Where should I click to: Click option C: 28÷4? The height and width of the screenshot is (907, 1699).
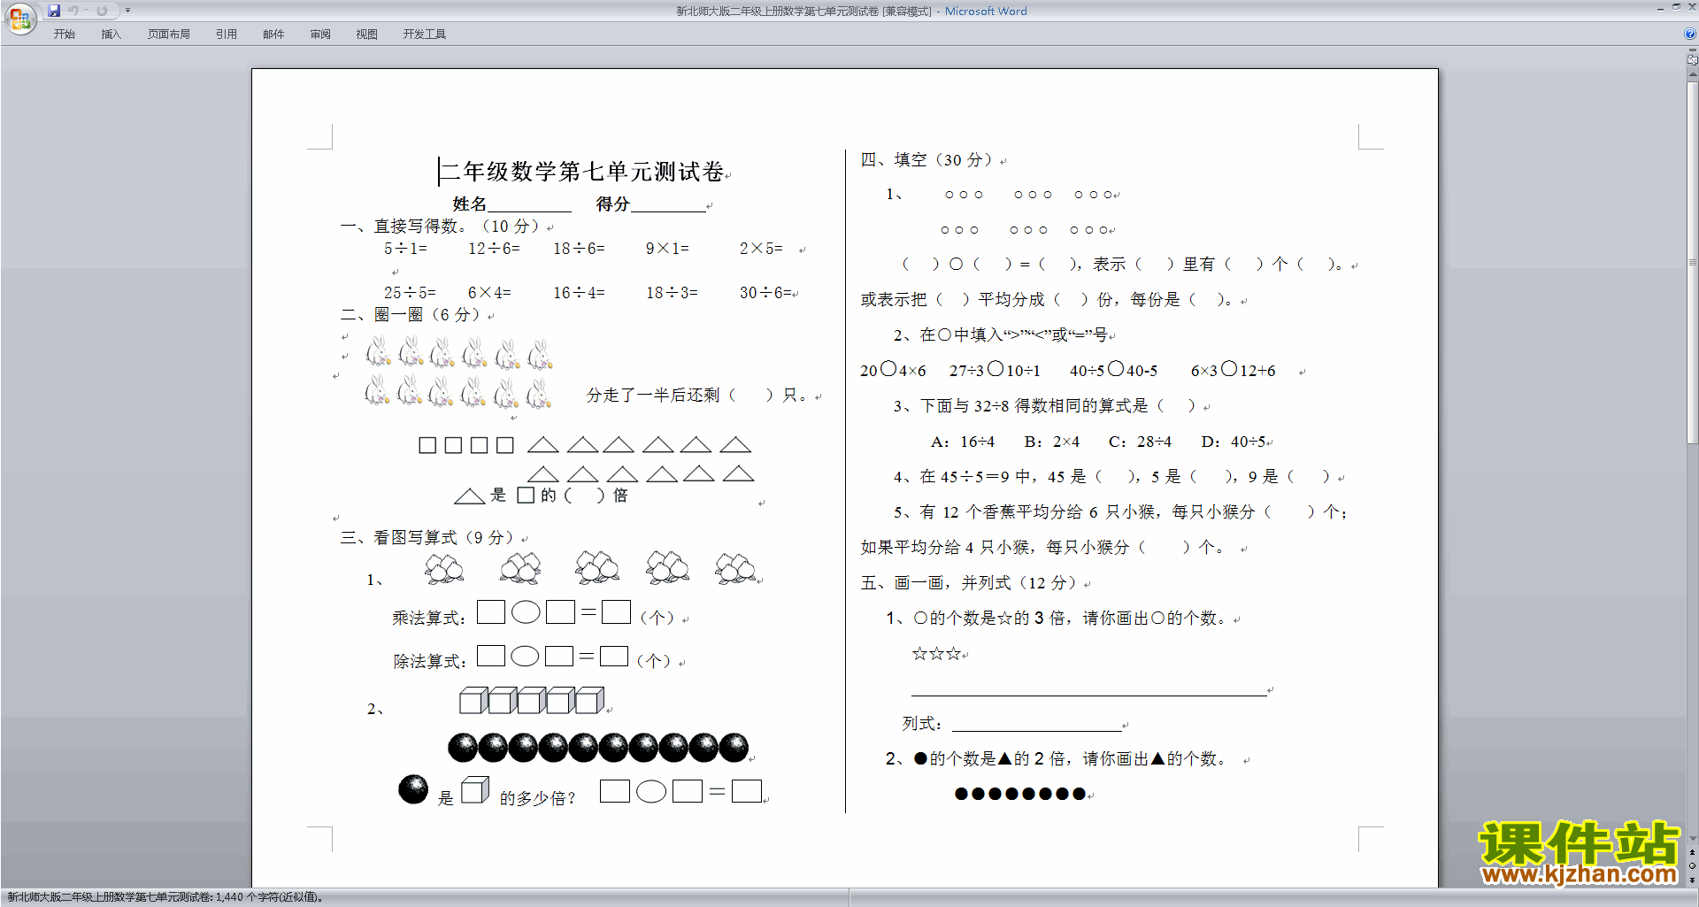(x=1141, y=442)
